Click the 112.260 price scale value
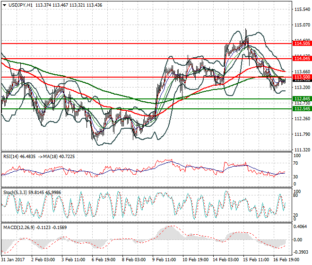The width and height of the screenshot is (312, 265). click(302, 119)
